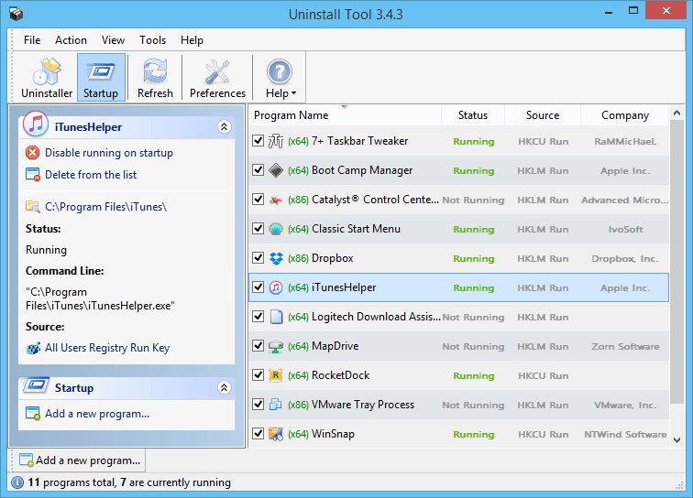Select the RocketDock icon in list
Viewport: 693px width, 498px height.
pyautogui.click(x=276, y=375)
